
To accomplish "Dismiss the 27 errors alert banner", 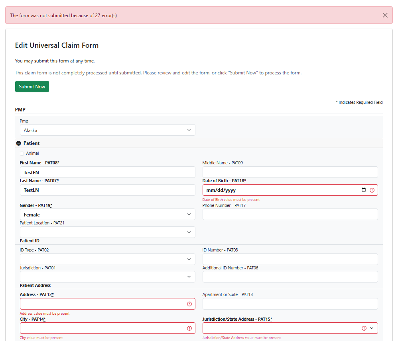I will click(x=385, y=15).
